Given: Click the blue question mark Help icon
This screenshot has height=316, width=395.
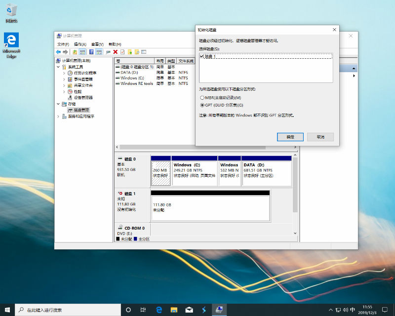Looking at the screenshot, I should tap(91, 52).
